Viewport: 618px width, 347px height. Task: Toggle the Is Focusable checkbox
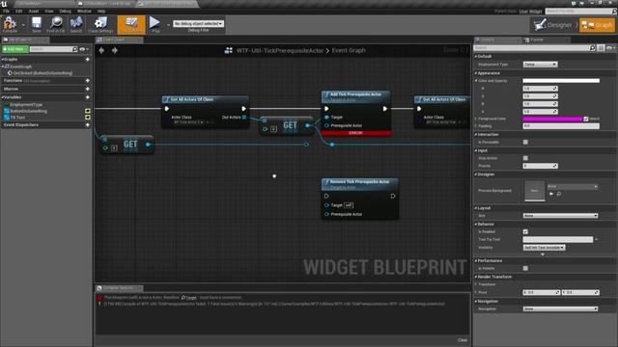coord(525,142)
